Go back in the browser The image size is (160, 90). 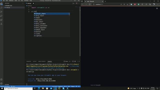tap(82, 4)
